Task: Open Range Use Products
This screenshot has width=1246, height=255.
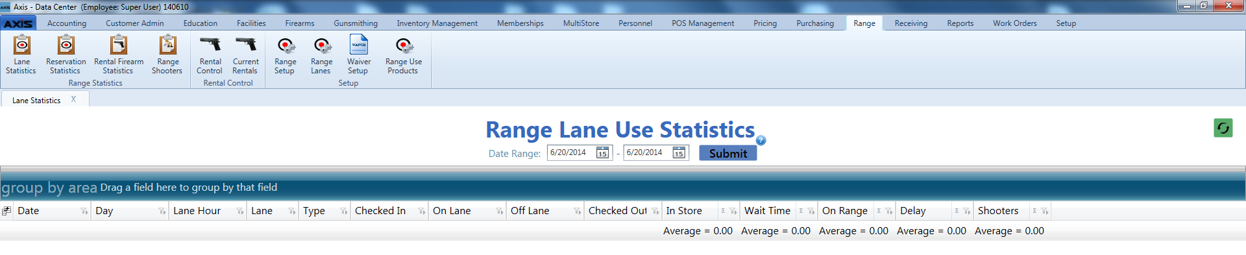Action: [x=403, y=55]
